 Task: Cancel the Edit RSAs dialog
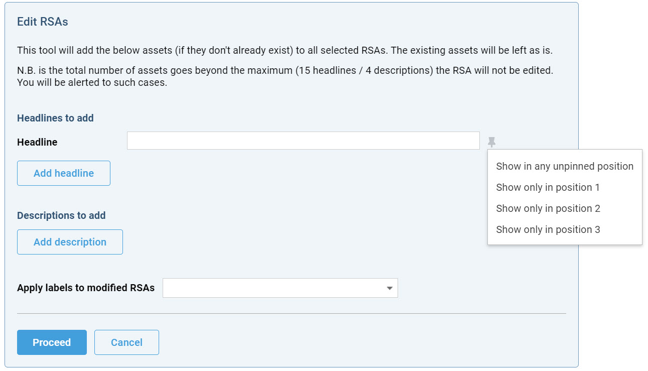126,342
